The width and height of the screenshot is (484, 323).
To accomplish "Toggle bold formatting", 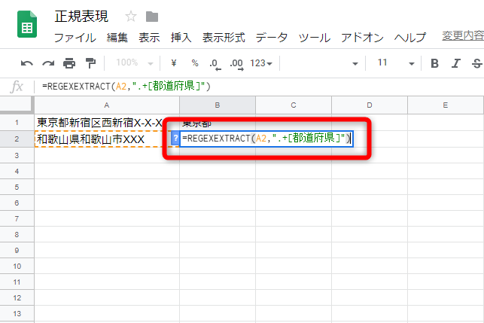I will 434,63.
